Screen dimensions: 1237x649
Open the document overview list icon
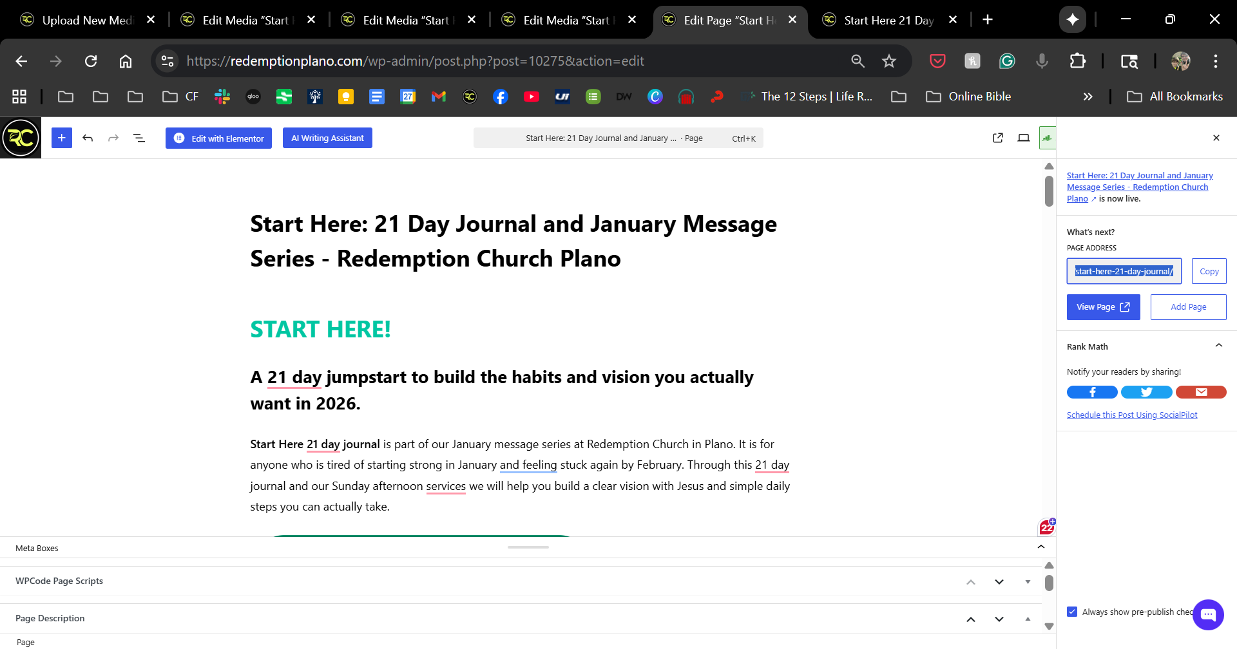click(x=139, y=138)
